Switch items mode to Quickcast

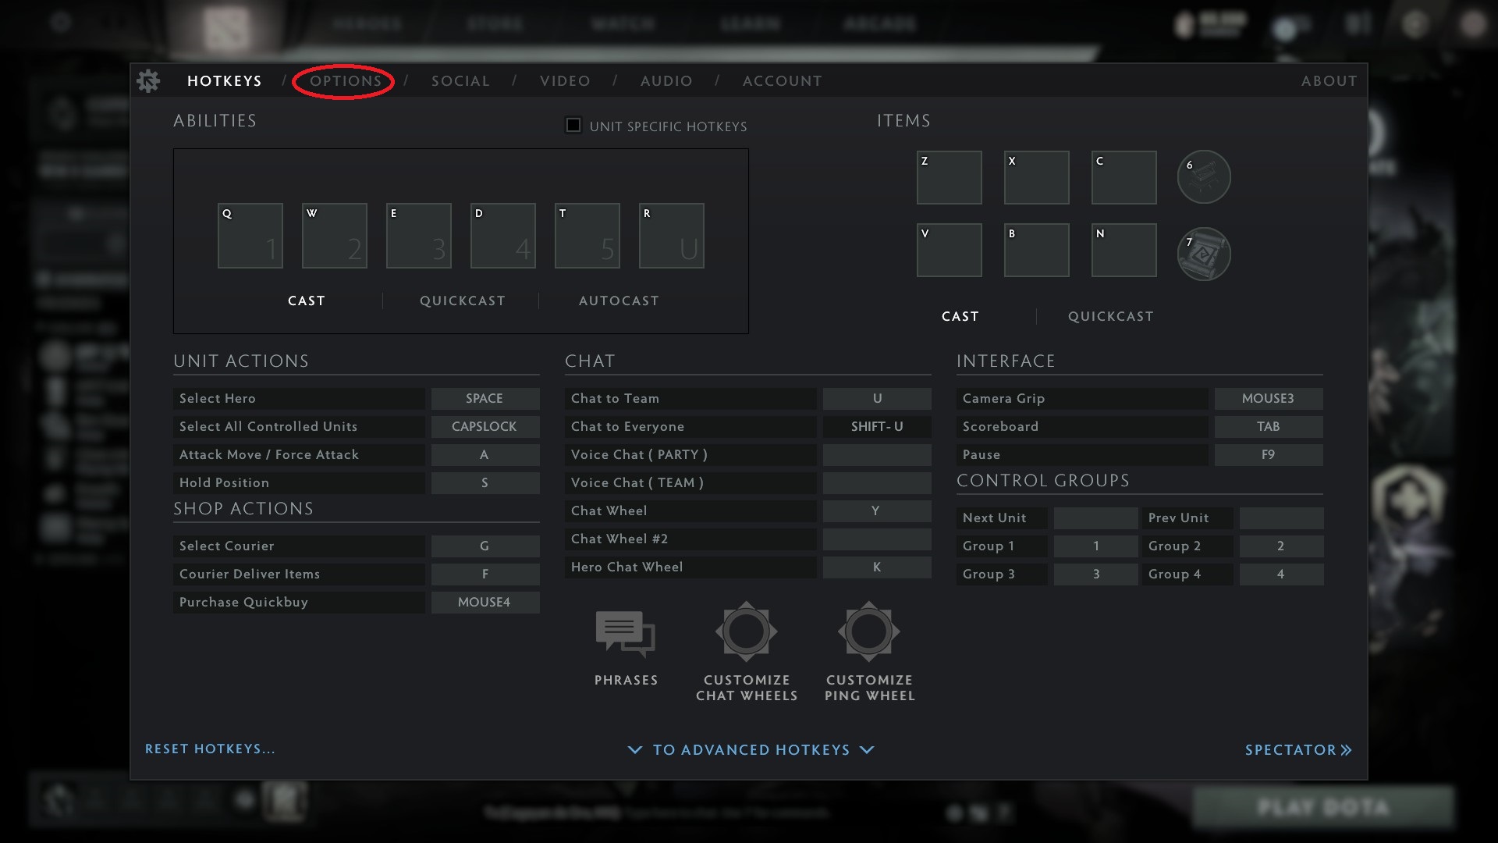pos(1110,316)
